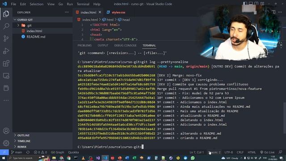Screen dimensions: 286x161
Task: Open the Terminal menu
Action: 83,4
